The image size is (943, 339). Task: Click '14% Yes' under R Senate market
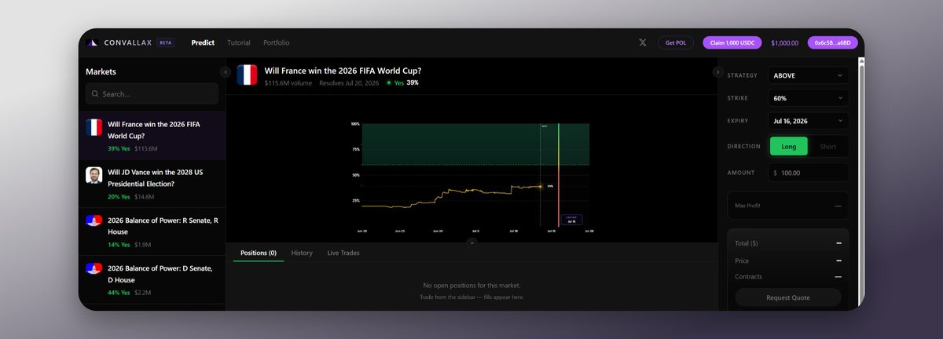[119, 244]
